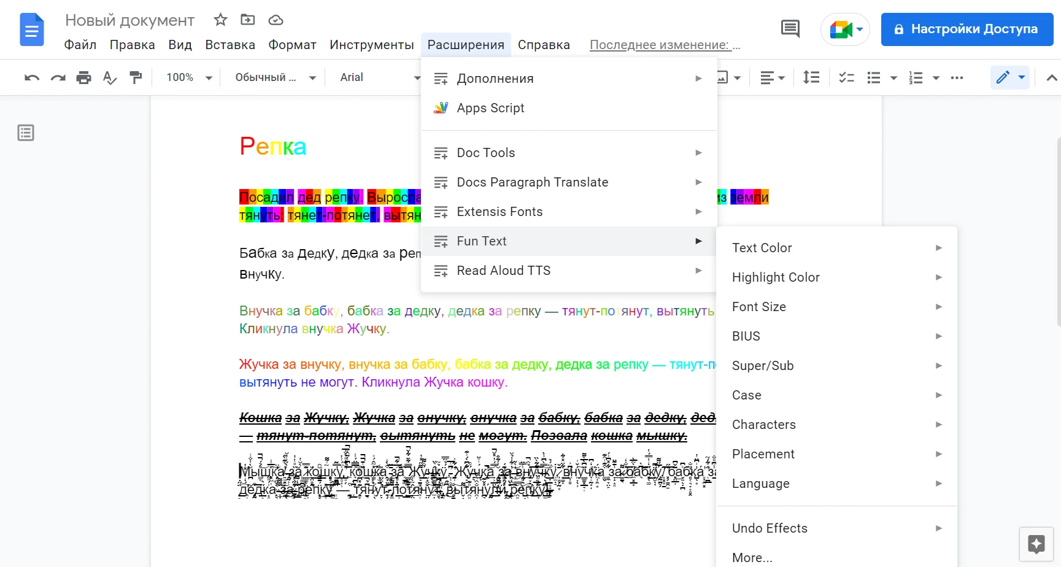Open the checklist formatting icon
The width and height of the screenshot is (1061, 567).
click(x=846, y=77)
